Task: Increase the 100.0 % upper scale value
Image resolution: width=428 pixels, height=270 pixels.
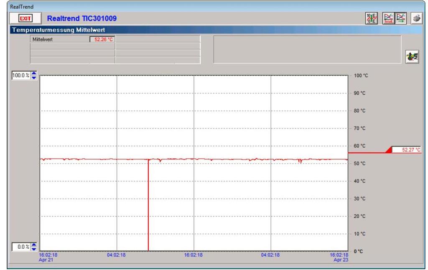Action: coord(34,73)
